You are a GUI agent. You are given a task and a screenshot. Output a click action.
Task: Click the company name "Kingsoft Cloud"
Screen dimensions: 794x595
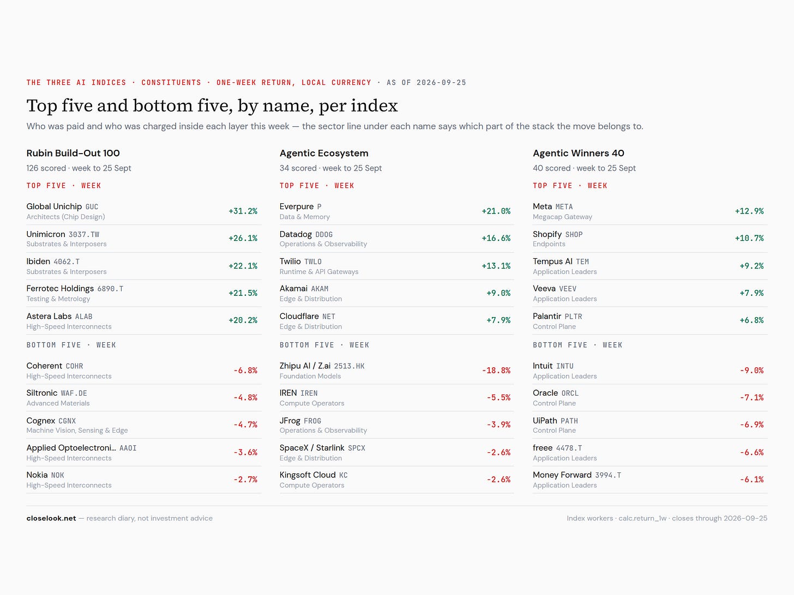tap(308, 475)
